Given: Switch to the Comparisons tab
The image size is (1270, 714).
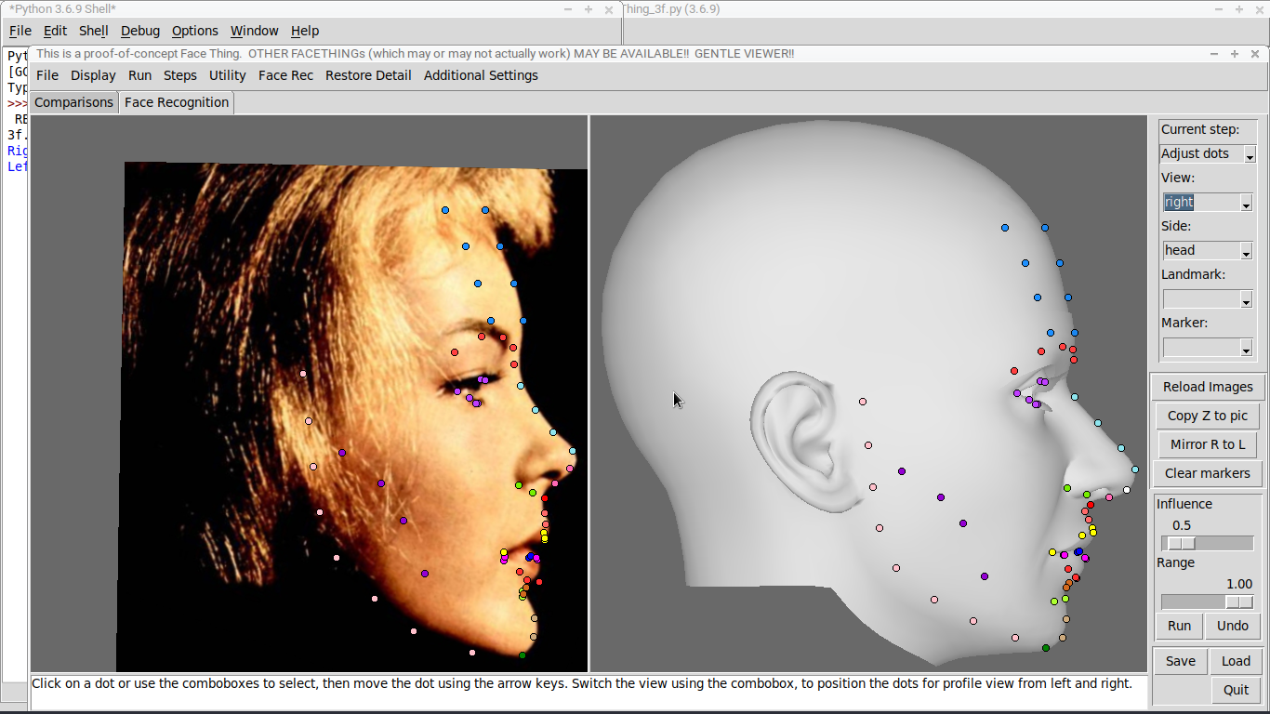Looking at the screenshot, I should click(73, 102).
